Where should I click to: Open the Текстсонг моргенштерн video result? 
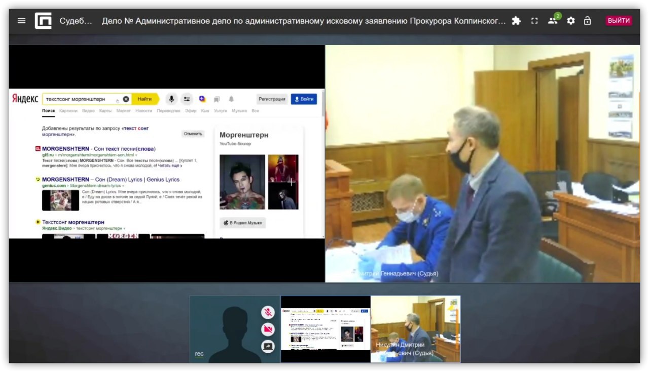click(x=73, y=222)
